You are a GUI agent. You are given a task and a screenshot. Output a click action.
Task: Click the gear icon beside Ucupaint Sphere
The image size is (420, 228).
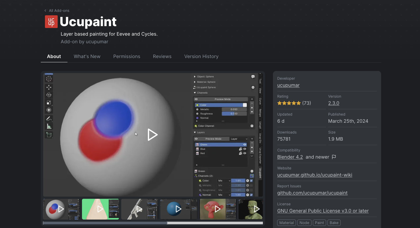pyautogui.click(x=253, y=87)
